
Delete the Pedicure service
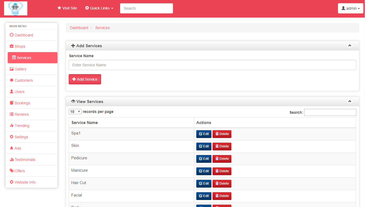pos(222,159)
